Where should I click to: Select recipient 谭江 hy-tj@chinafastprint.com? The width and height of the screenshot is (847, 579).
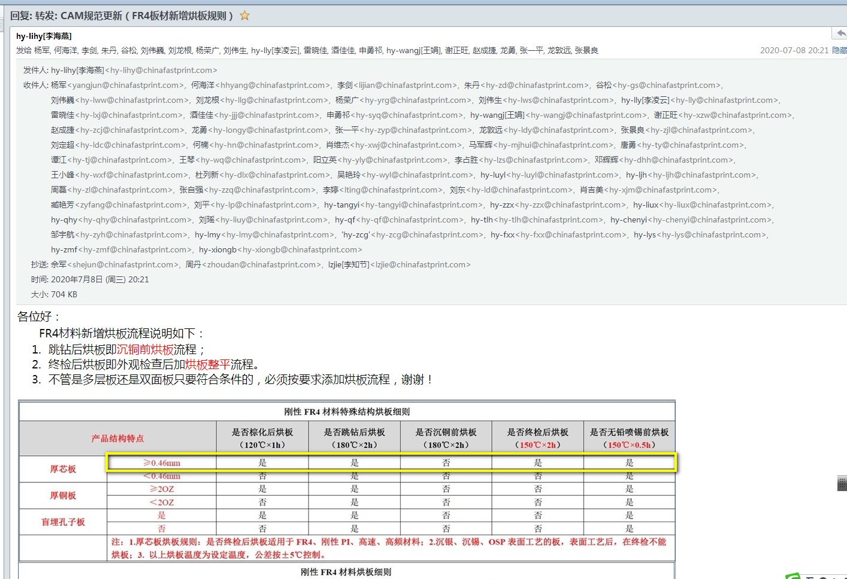click(x=111, y=160)
